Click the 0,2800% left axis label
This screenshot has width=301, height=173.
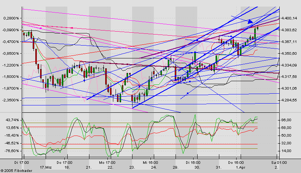(11, 18)
